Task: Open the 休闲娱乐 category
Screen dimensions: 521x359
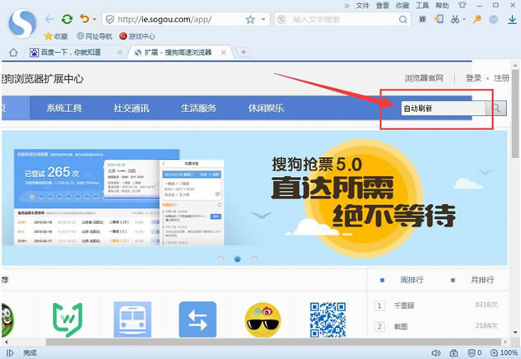Action: coord(266,108)
